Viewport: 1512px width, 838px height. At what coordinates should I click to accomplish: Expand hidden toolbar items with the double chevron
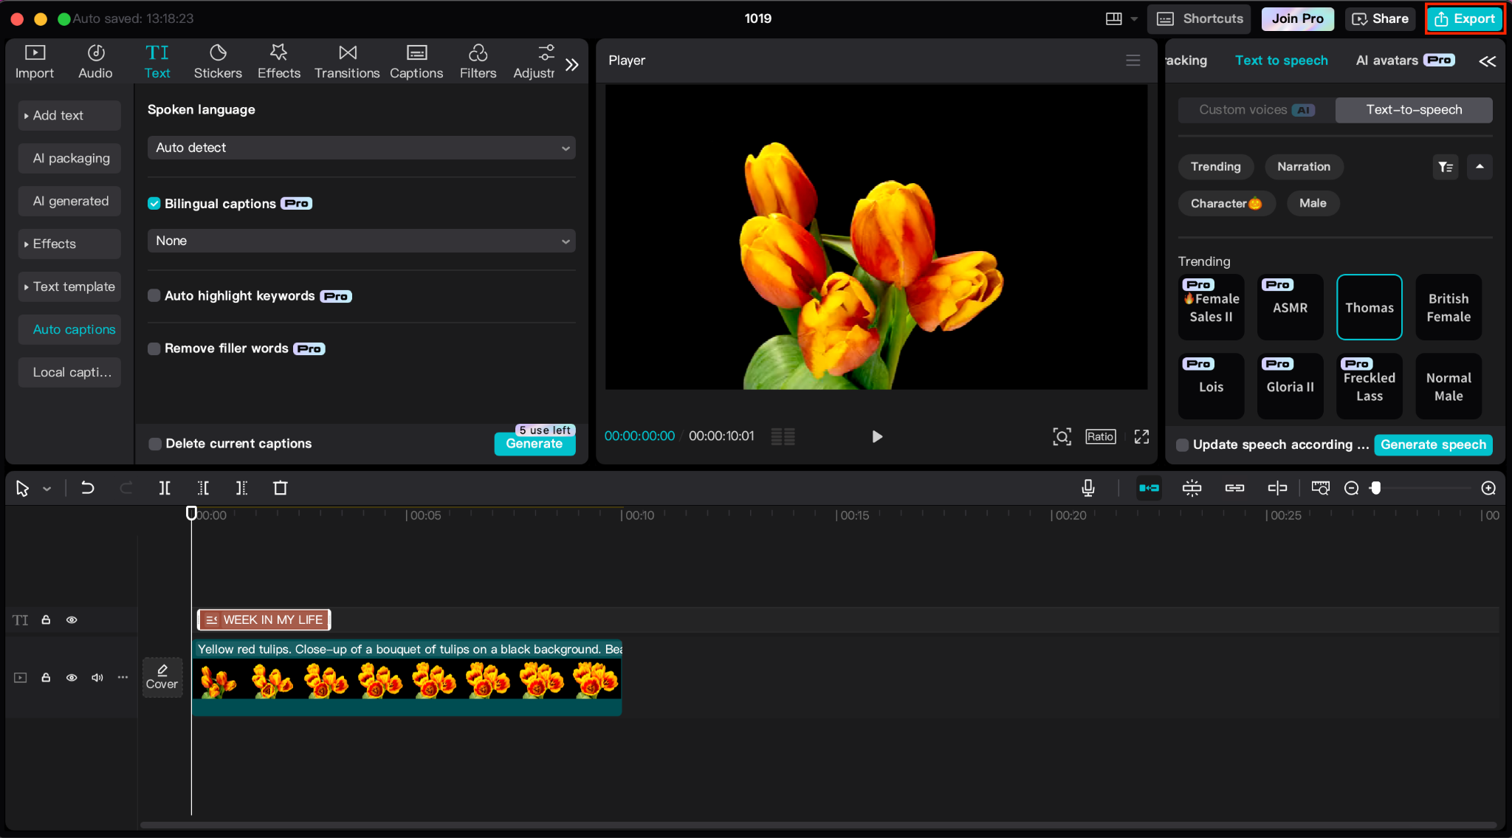(x=572, y=63)
